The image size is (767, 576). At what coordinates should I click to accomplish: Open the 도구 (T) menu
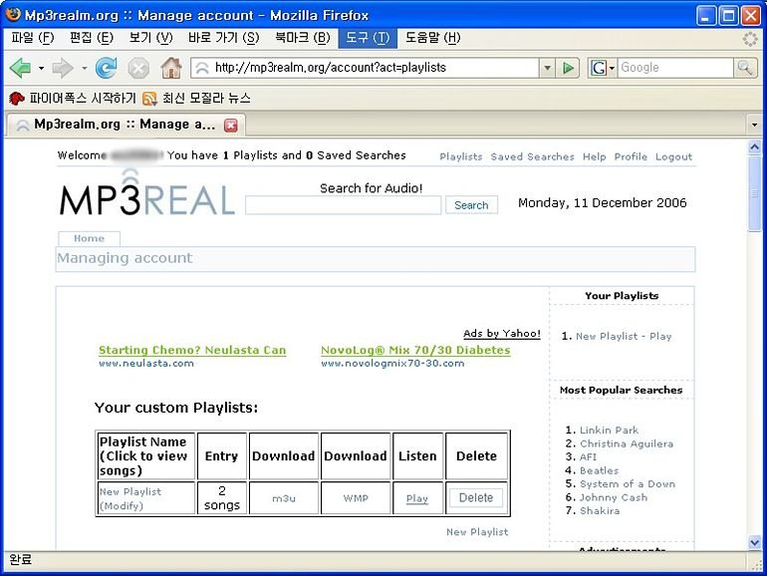click(368, 38)
